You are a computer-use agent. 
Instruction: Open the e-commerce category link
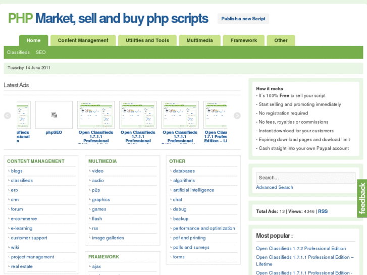pyautogui.click(x=24, y=219)
